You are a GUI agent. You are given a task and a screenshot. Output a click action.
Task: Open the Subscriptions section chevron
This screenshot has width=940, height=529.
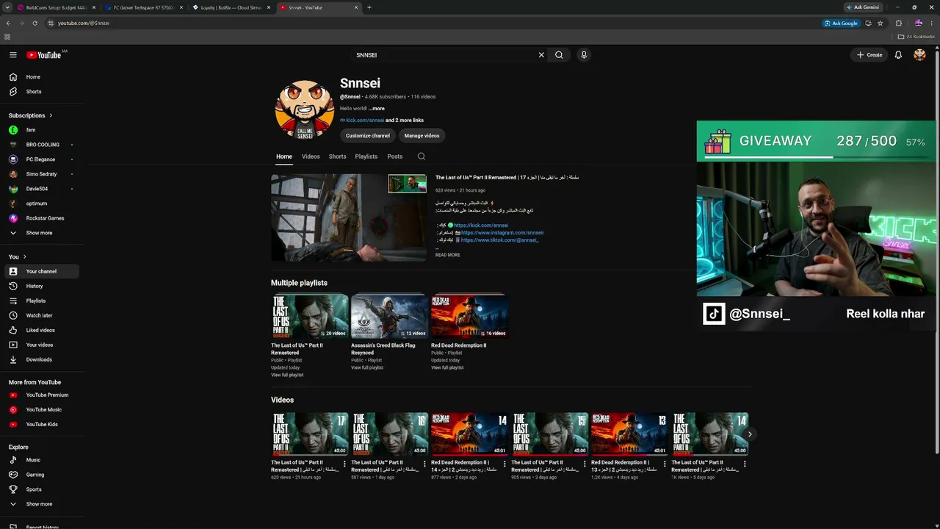coord(51,115)
